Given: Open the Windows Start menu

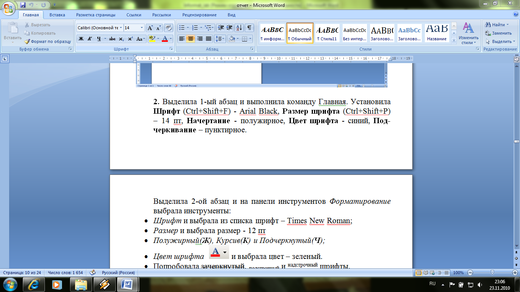Looking at the screenshot, I should click(10, 284).
